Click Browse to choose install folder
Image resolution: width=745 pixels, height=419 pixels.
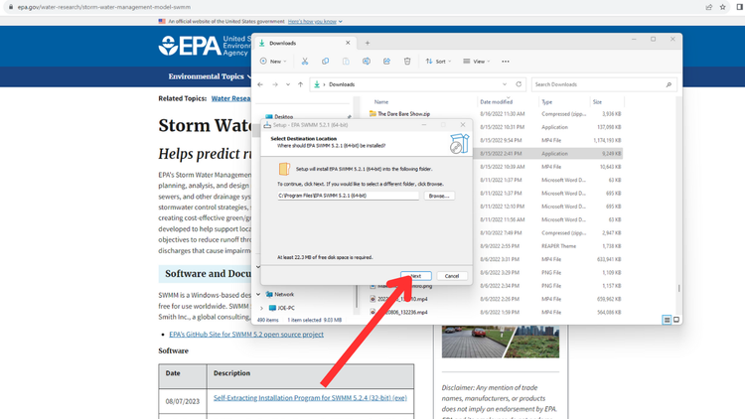tap(439, 196)
